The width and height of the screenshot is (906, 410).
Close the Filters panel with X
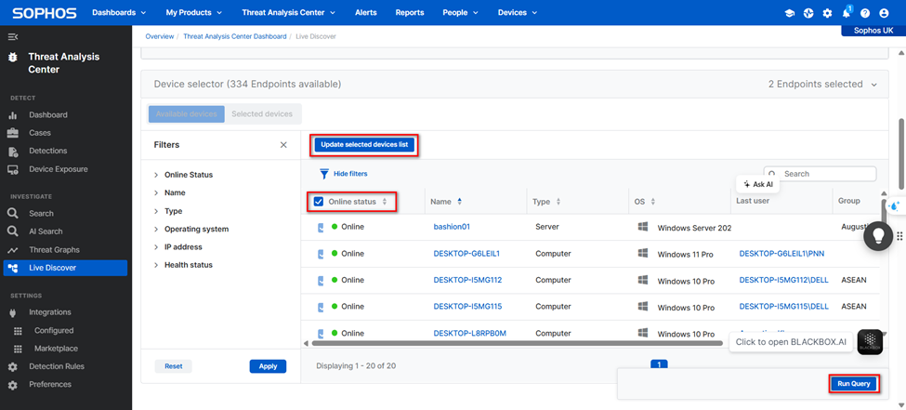(x=283, y=145)
